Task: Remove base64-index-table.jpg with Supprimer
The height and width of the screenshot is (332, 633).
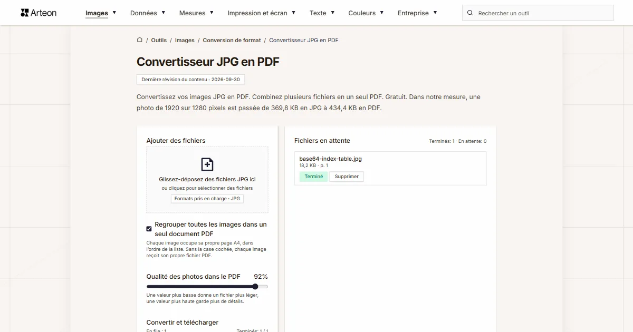Action: pos(347,177)
